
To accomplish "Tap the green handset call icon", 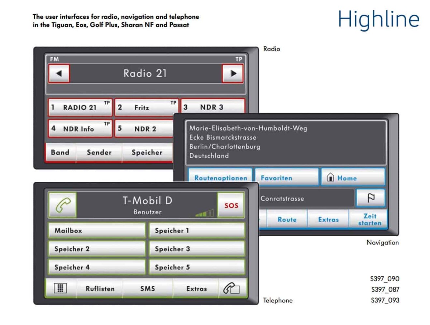I will pos(62,205).
